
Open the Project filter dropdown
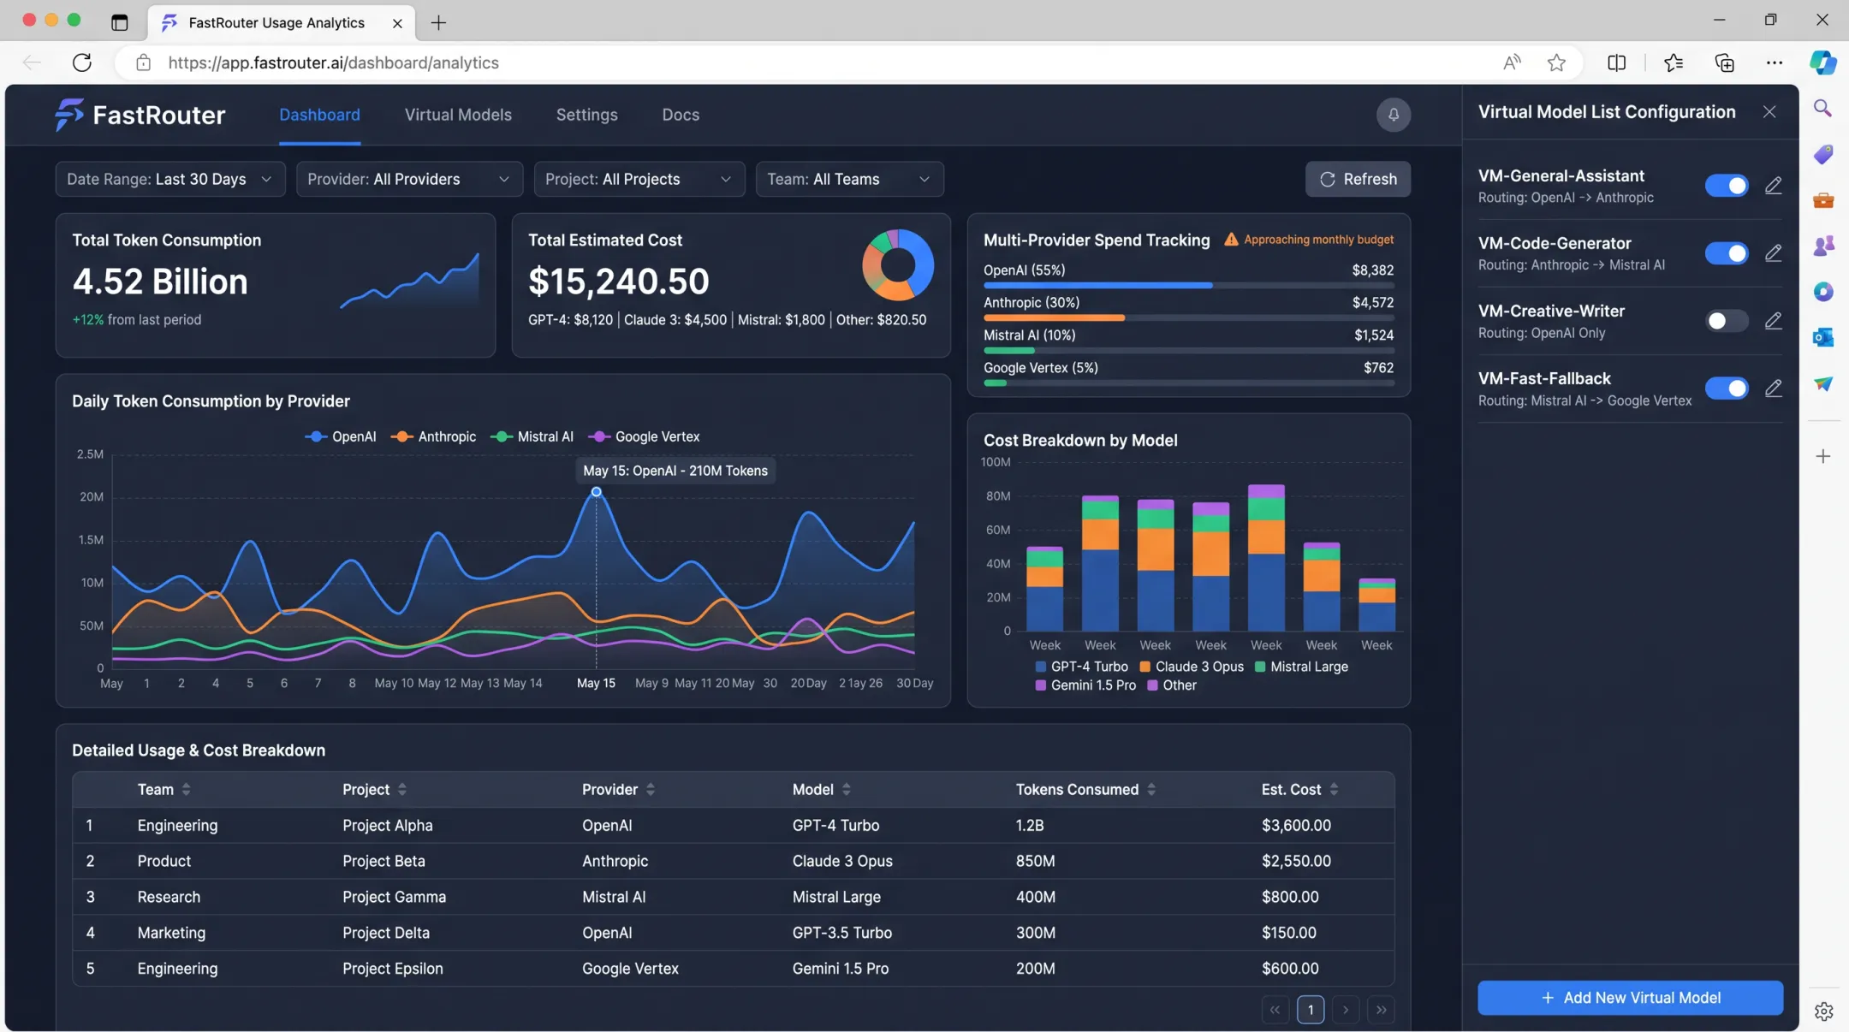639,179
